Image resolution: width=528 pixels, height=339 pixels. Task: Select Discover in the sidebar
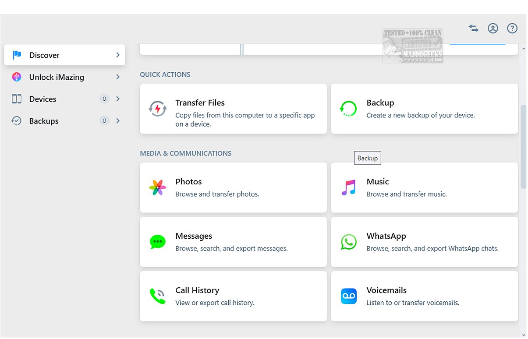click(x=65, y=55)
